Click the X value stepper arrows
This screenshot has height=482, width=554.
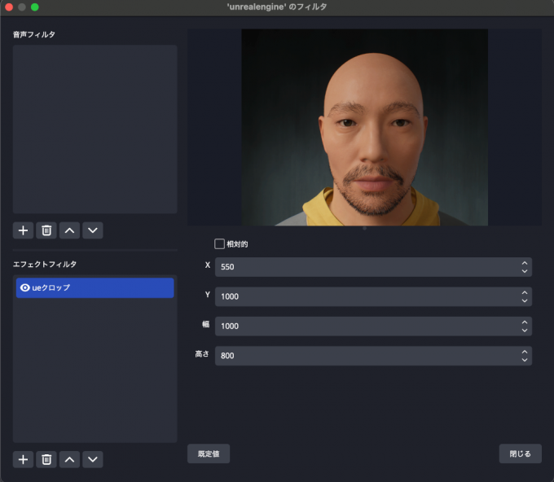pos(524,267)
